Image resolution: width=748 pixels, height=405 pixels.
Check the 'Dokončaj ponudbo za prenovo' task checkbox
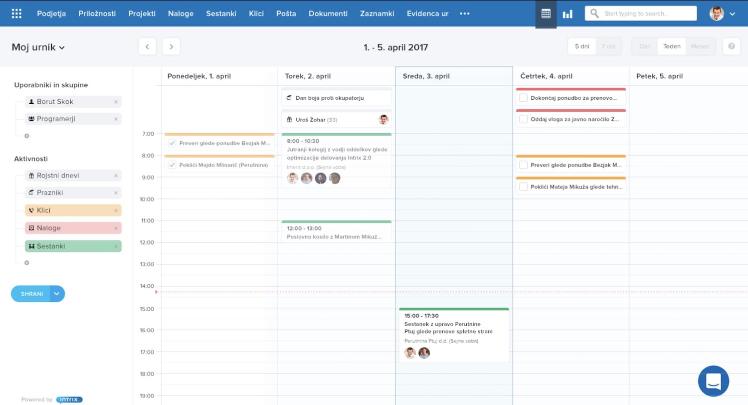pyautogui.click(x=523, y=98)
